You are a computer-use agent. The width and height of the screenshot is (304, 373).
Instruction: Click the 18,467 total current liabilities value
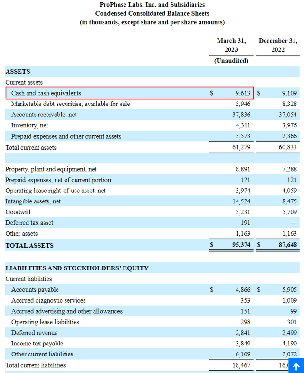point(241,365)
